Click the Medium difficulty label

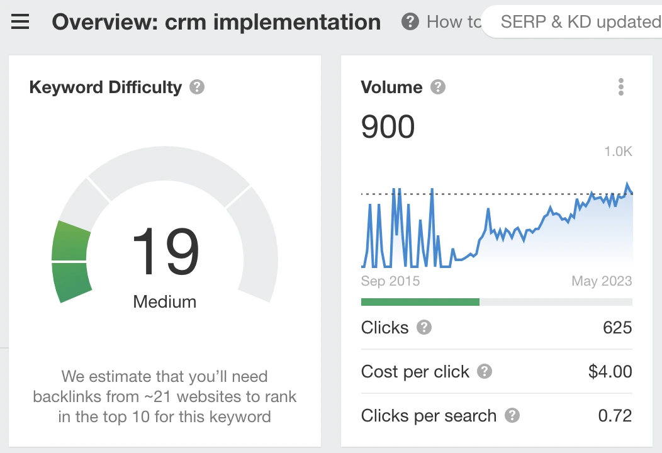coord(165,302)
